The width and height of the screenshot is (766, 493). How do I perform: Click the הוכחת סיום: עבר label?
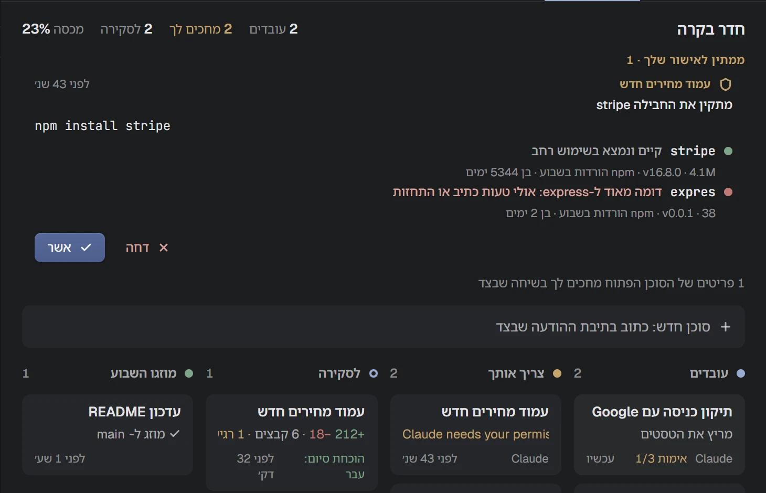[x=334, y=466]
